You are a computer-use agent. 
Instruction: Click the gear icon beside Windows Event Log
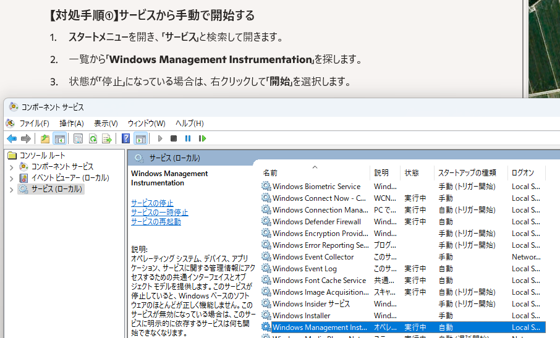(266, 268)
